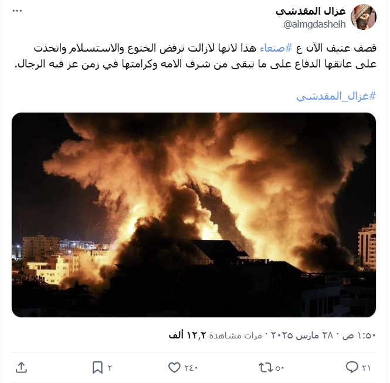
Task: Open the three-dot more options menu
Action: [x=17, y=11]
